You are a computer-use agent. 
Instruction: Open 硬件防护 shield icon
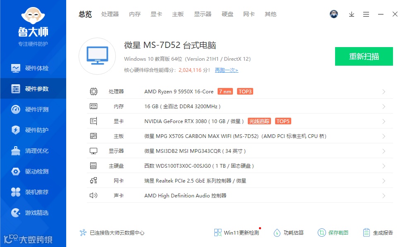click(x=16, y=130)
